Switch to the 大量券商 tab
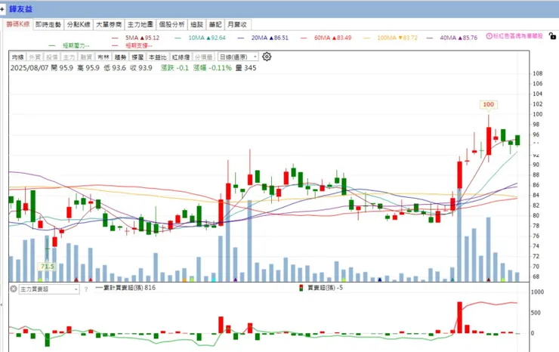 [109, 25]
